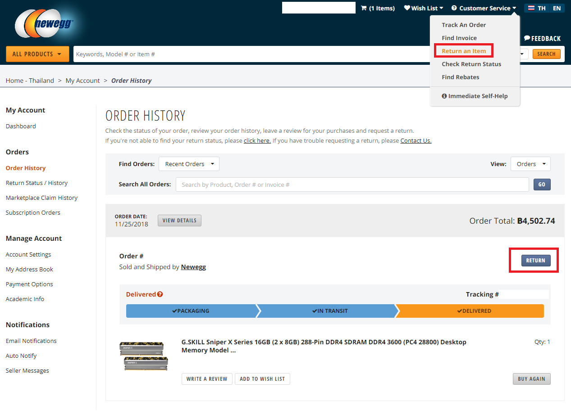Click the Write a Review button

point(207,379)
